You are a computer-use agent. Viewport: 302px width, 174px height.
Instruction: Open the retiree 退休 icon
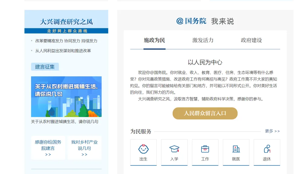[x=267, y=149]
